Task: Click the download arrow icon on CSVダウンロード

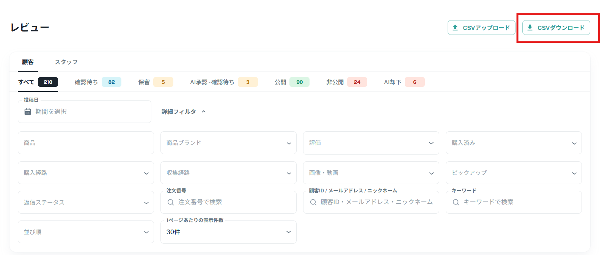Action: (530, 28)
